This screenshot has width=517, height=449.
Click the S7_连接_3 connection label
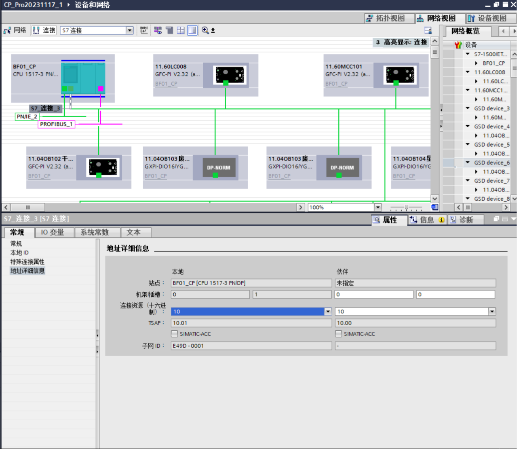pyautogui.click(x=45, y=109)
